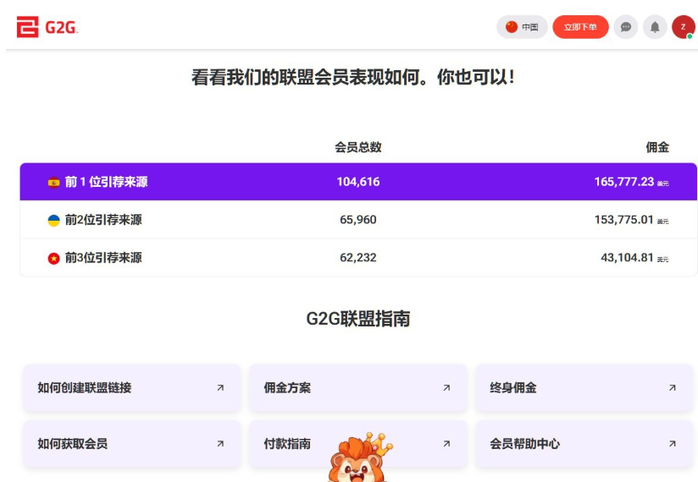Open the Z user avatar menu

(x=684, y=27)
